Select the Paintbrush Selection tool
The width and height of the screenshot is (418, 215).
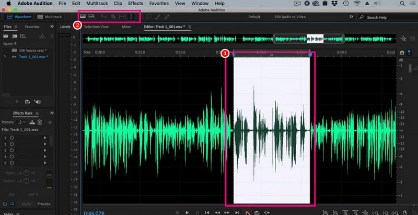click(x=158, y=17)
